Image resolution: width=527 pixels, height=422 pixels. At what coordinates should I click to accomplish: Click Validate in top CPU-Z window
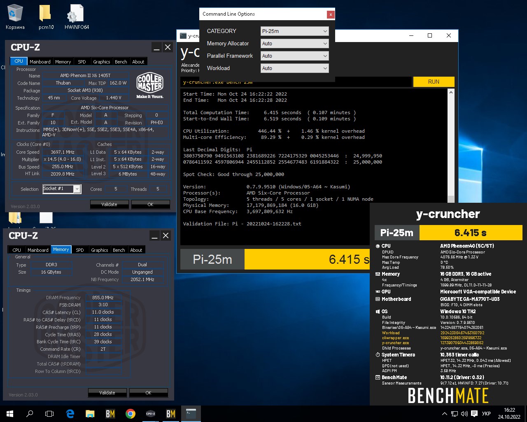click(x=109, y=204)
